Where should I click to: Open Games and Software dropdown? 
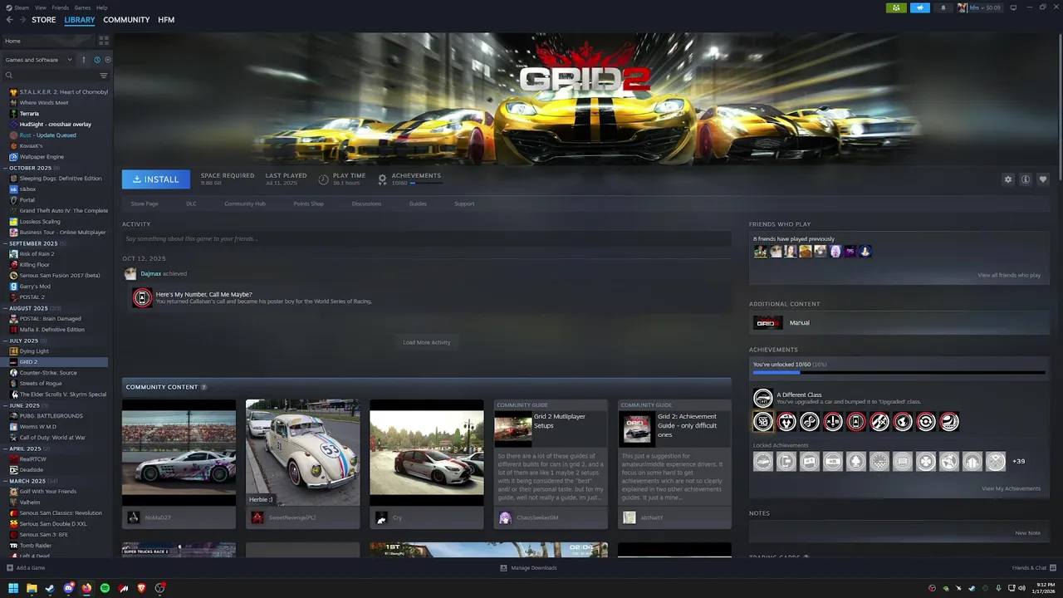coord(38,60)
